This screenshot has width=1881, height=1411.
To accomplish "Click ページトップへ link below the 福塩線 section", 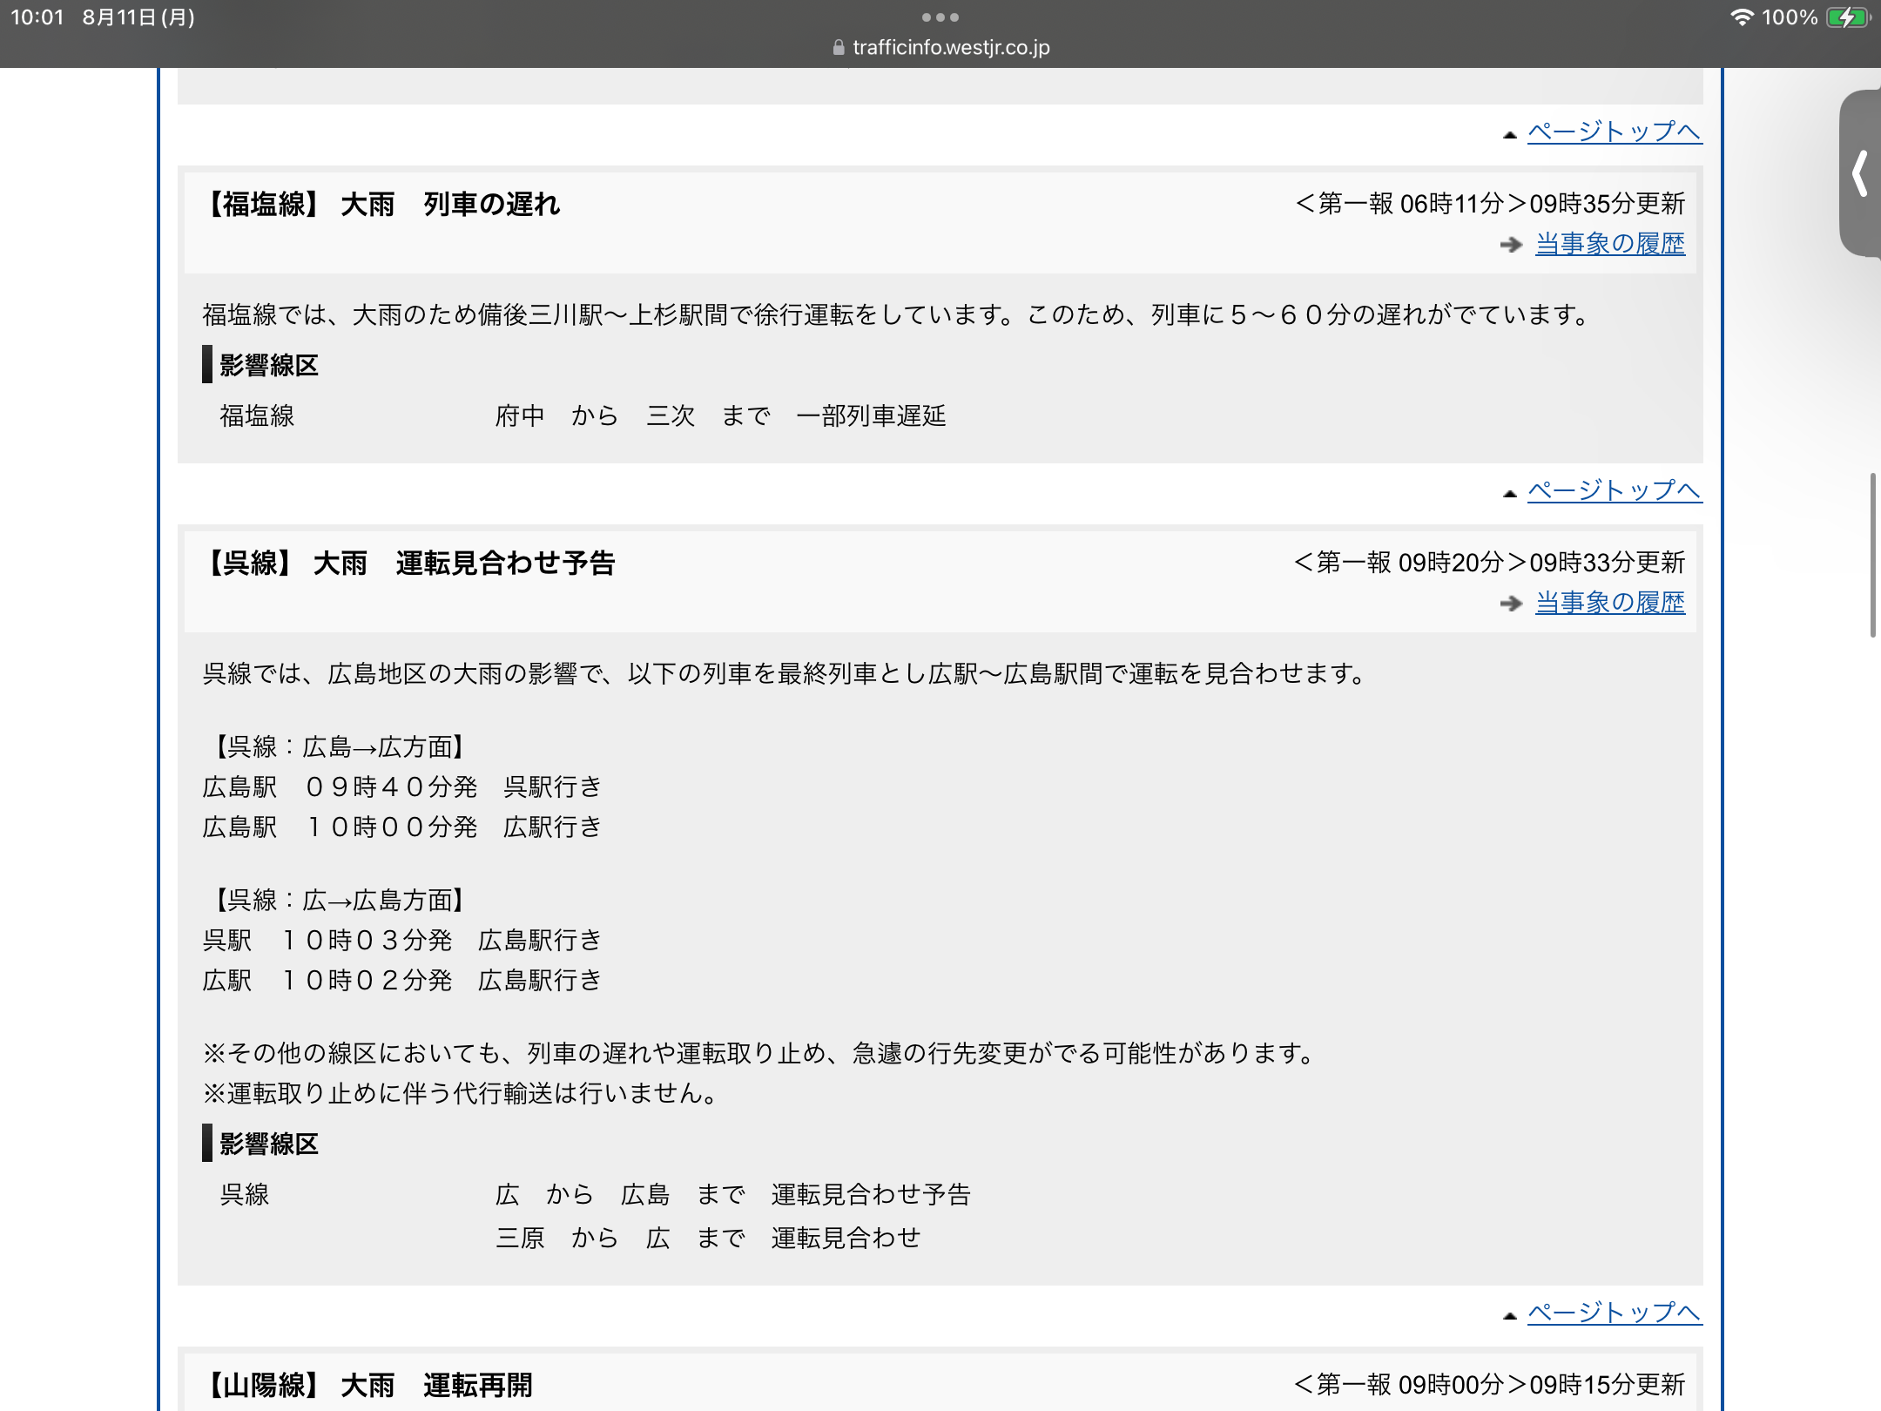I will (x=1614, y=490).
